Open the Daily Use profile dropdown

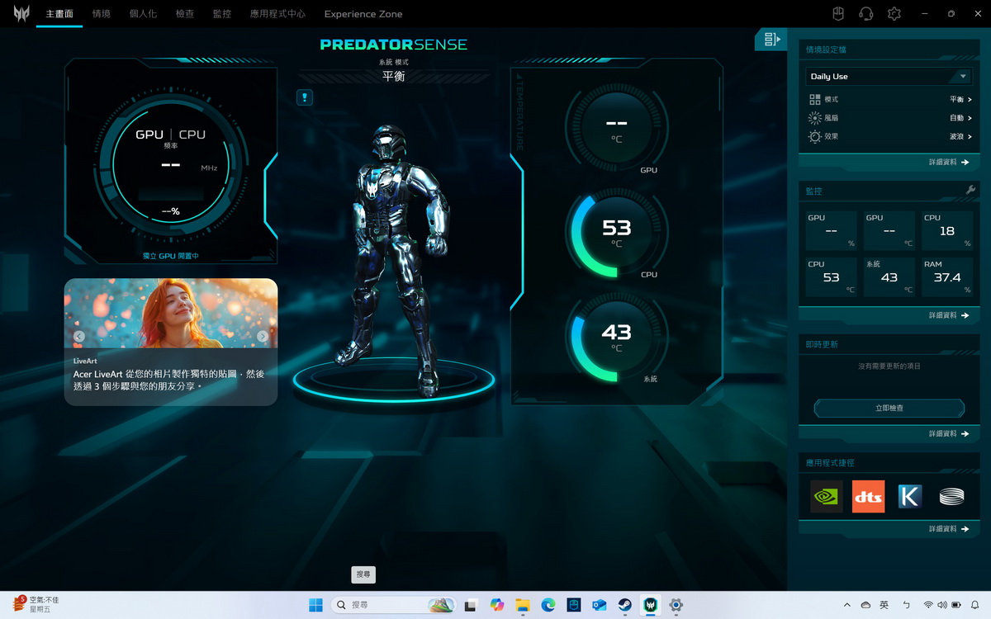[889, 76]
